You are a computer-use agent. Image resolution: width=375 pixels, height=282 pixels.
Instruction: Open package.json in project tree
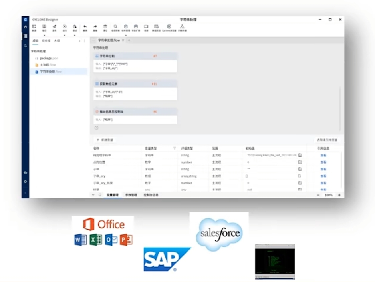click(x=49, y=58)
